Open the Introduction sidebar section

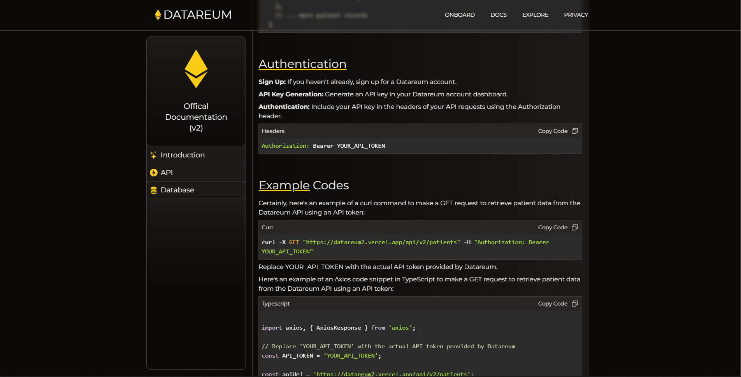[196, 155]
